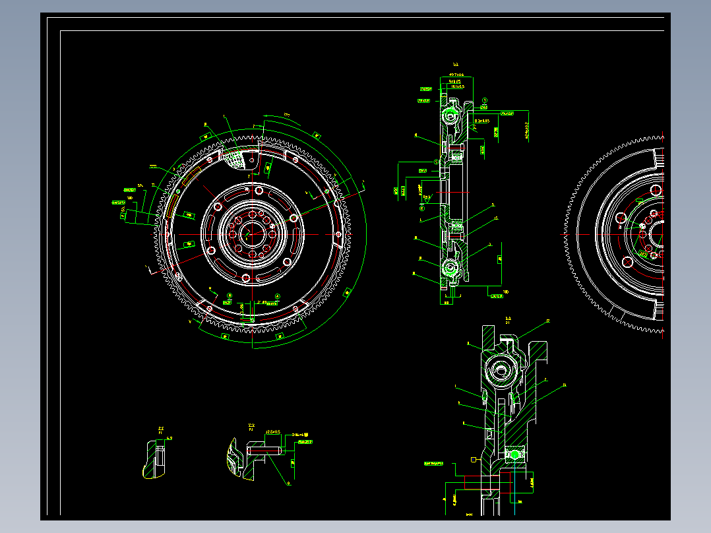
Task: Select the leader label 15 beside the section view
Action: click(495, 218)
